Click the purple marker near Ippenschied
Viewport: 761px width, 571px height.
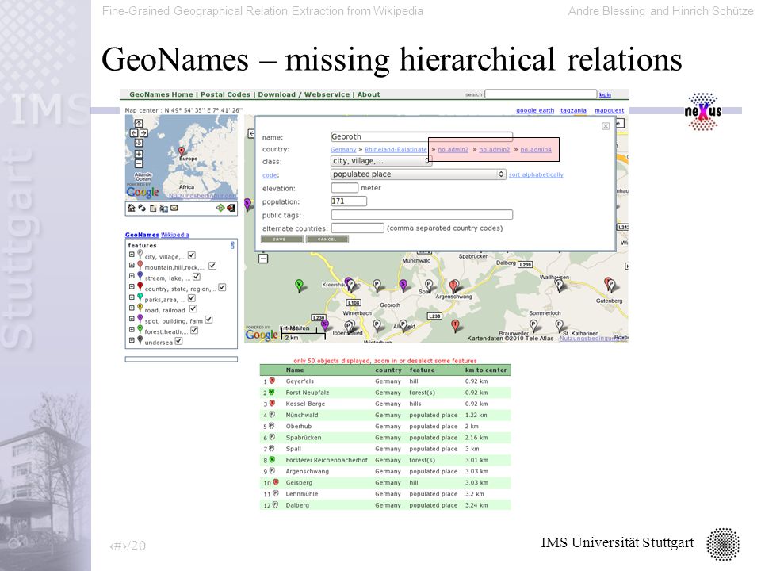[325, 325]
